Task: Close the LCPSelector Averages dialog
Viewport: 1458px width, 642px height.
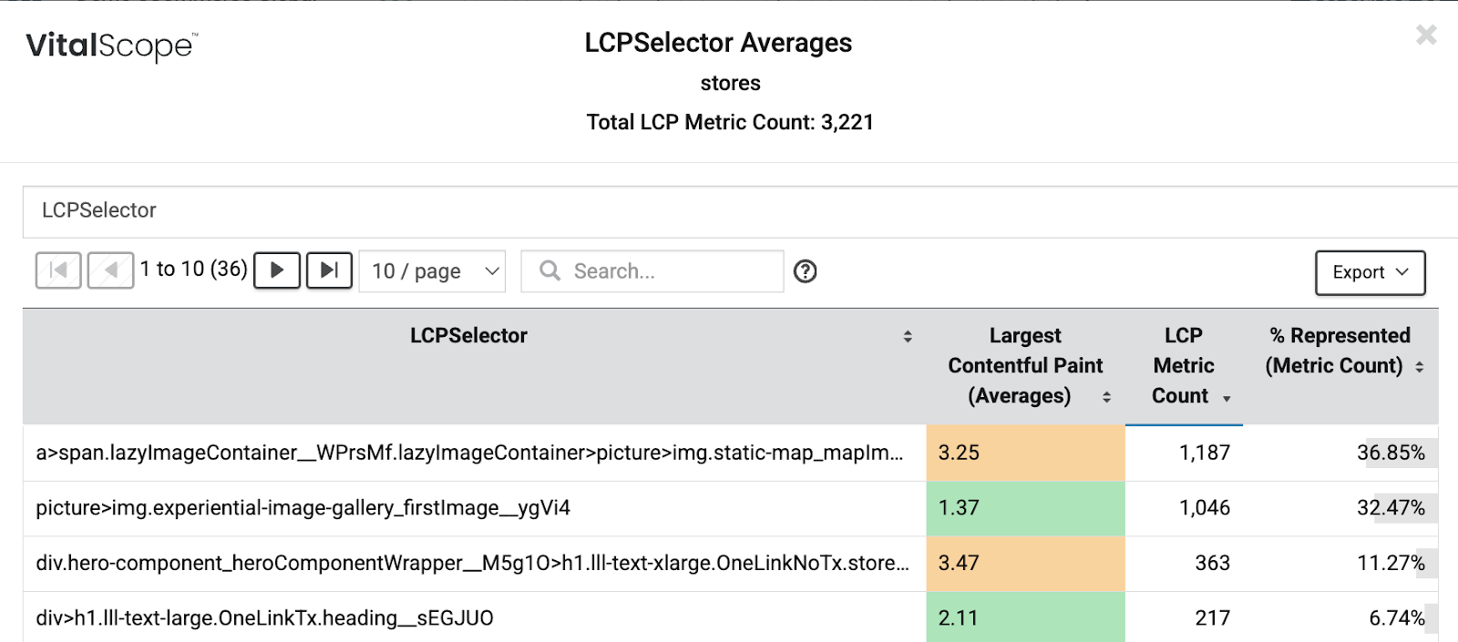Action: (1426, 36)
